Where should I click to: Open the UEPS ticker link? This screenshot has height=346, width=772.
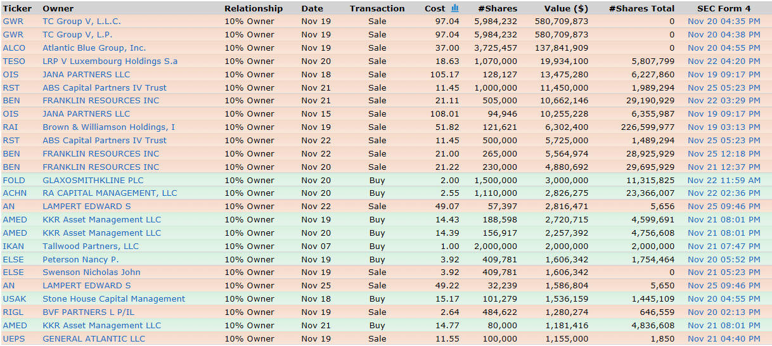13,339
